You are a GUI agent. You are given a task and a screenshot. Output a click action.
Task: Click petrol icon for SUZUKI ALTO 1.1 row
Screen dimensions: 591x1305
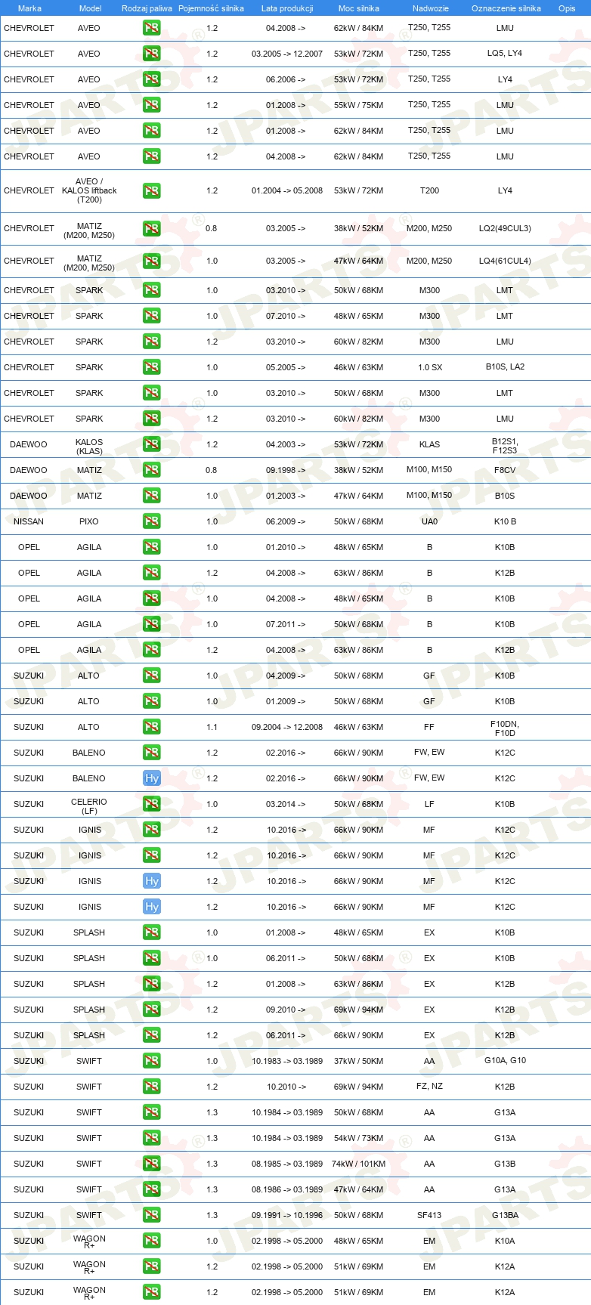coord(151,727)
